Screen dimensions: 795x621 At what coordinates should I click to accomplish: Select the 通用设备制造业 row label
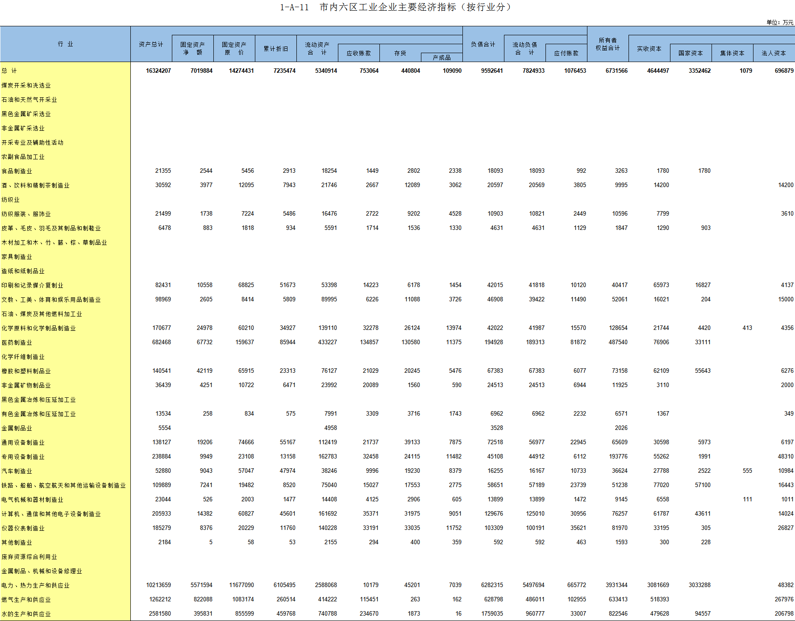coord(23,442)
